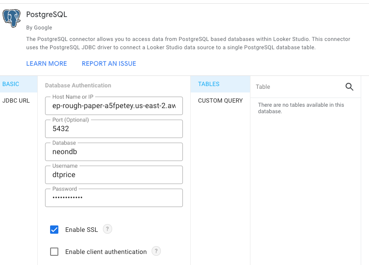Focus the Port field showing 5432
This screenshot has height=265, width=369.
tap(114, 129)
